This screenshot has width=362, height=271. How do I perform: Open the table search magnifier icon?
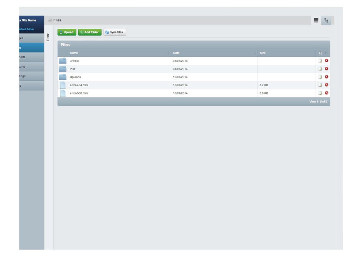coord(321,53)
